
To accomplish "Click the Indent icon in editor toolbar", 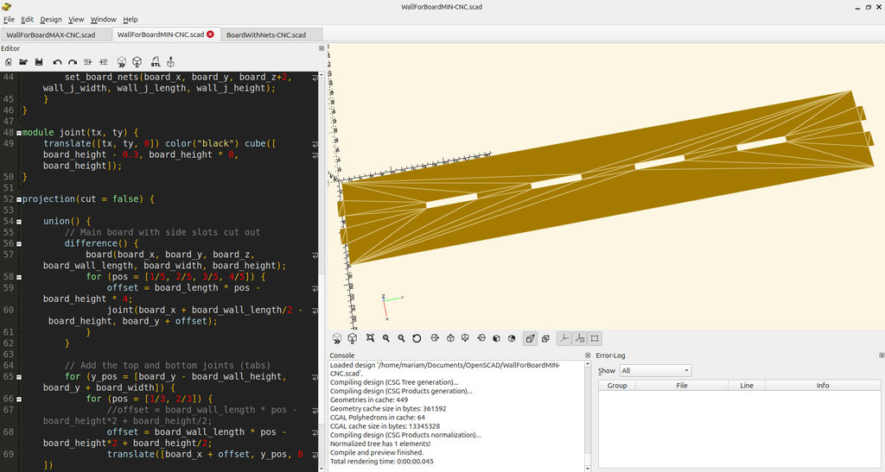I will 104,62.
